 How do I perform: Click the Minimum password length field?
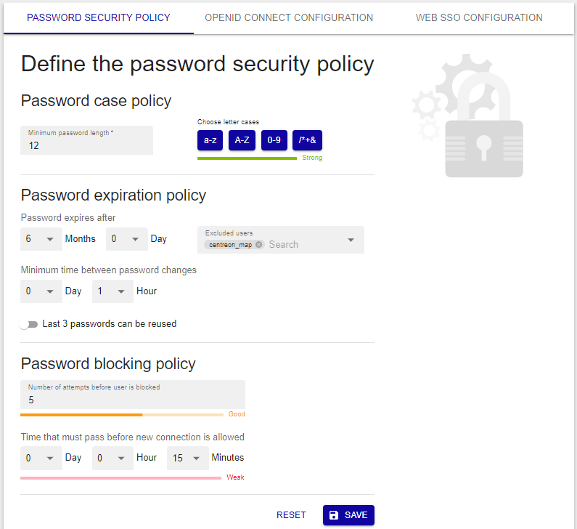[86, 140]
